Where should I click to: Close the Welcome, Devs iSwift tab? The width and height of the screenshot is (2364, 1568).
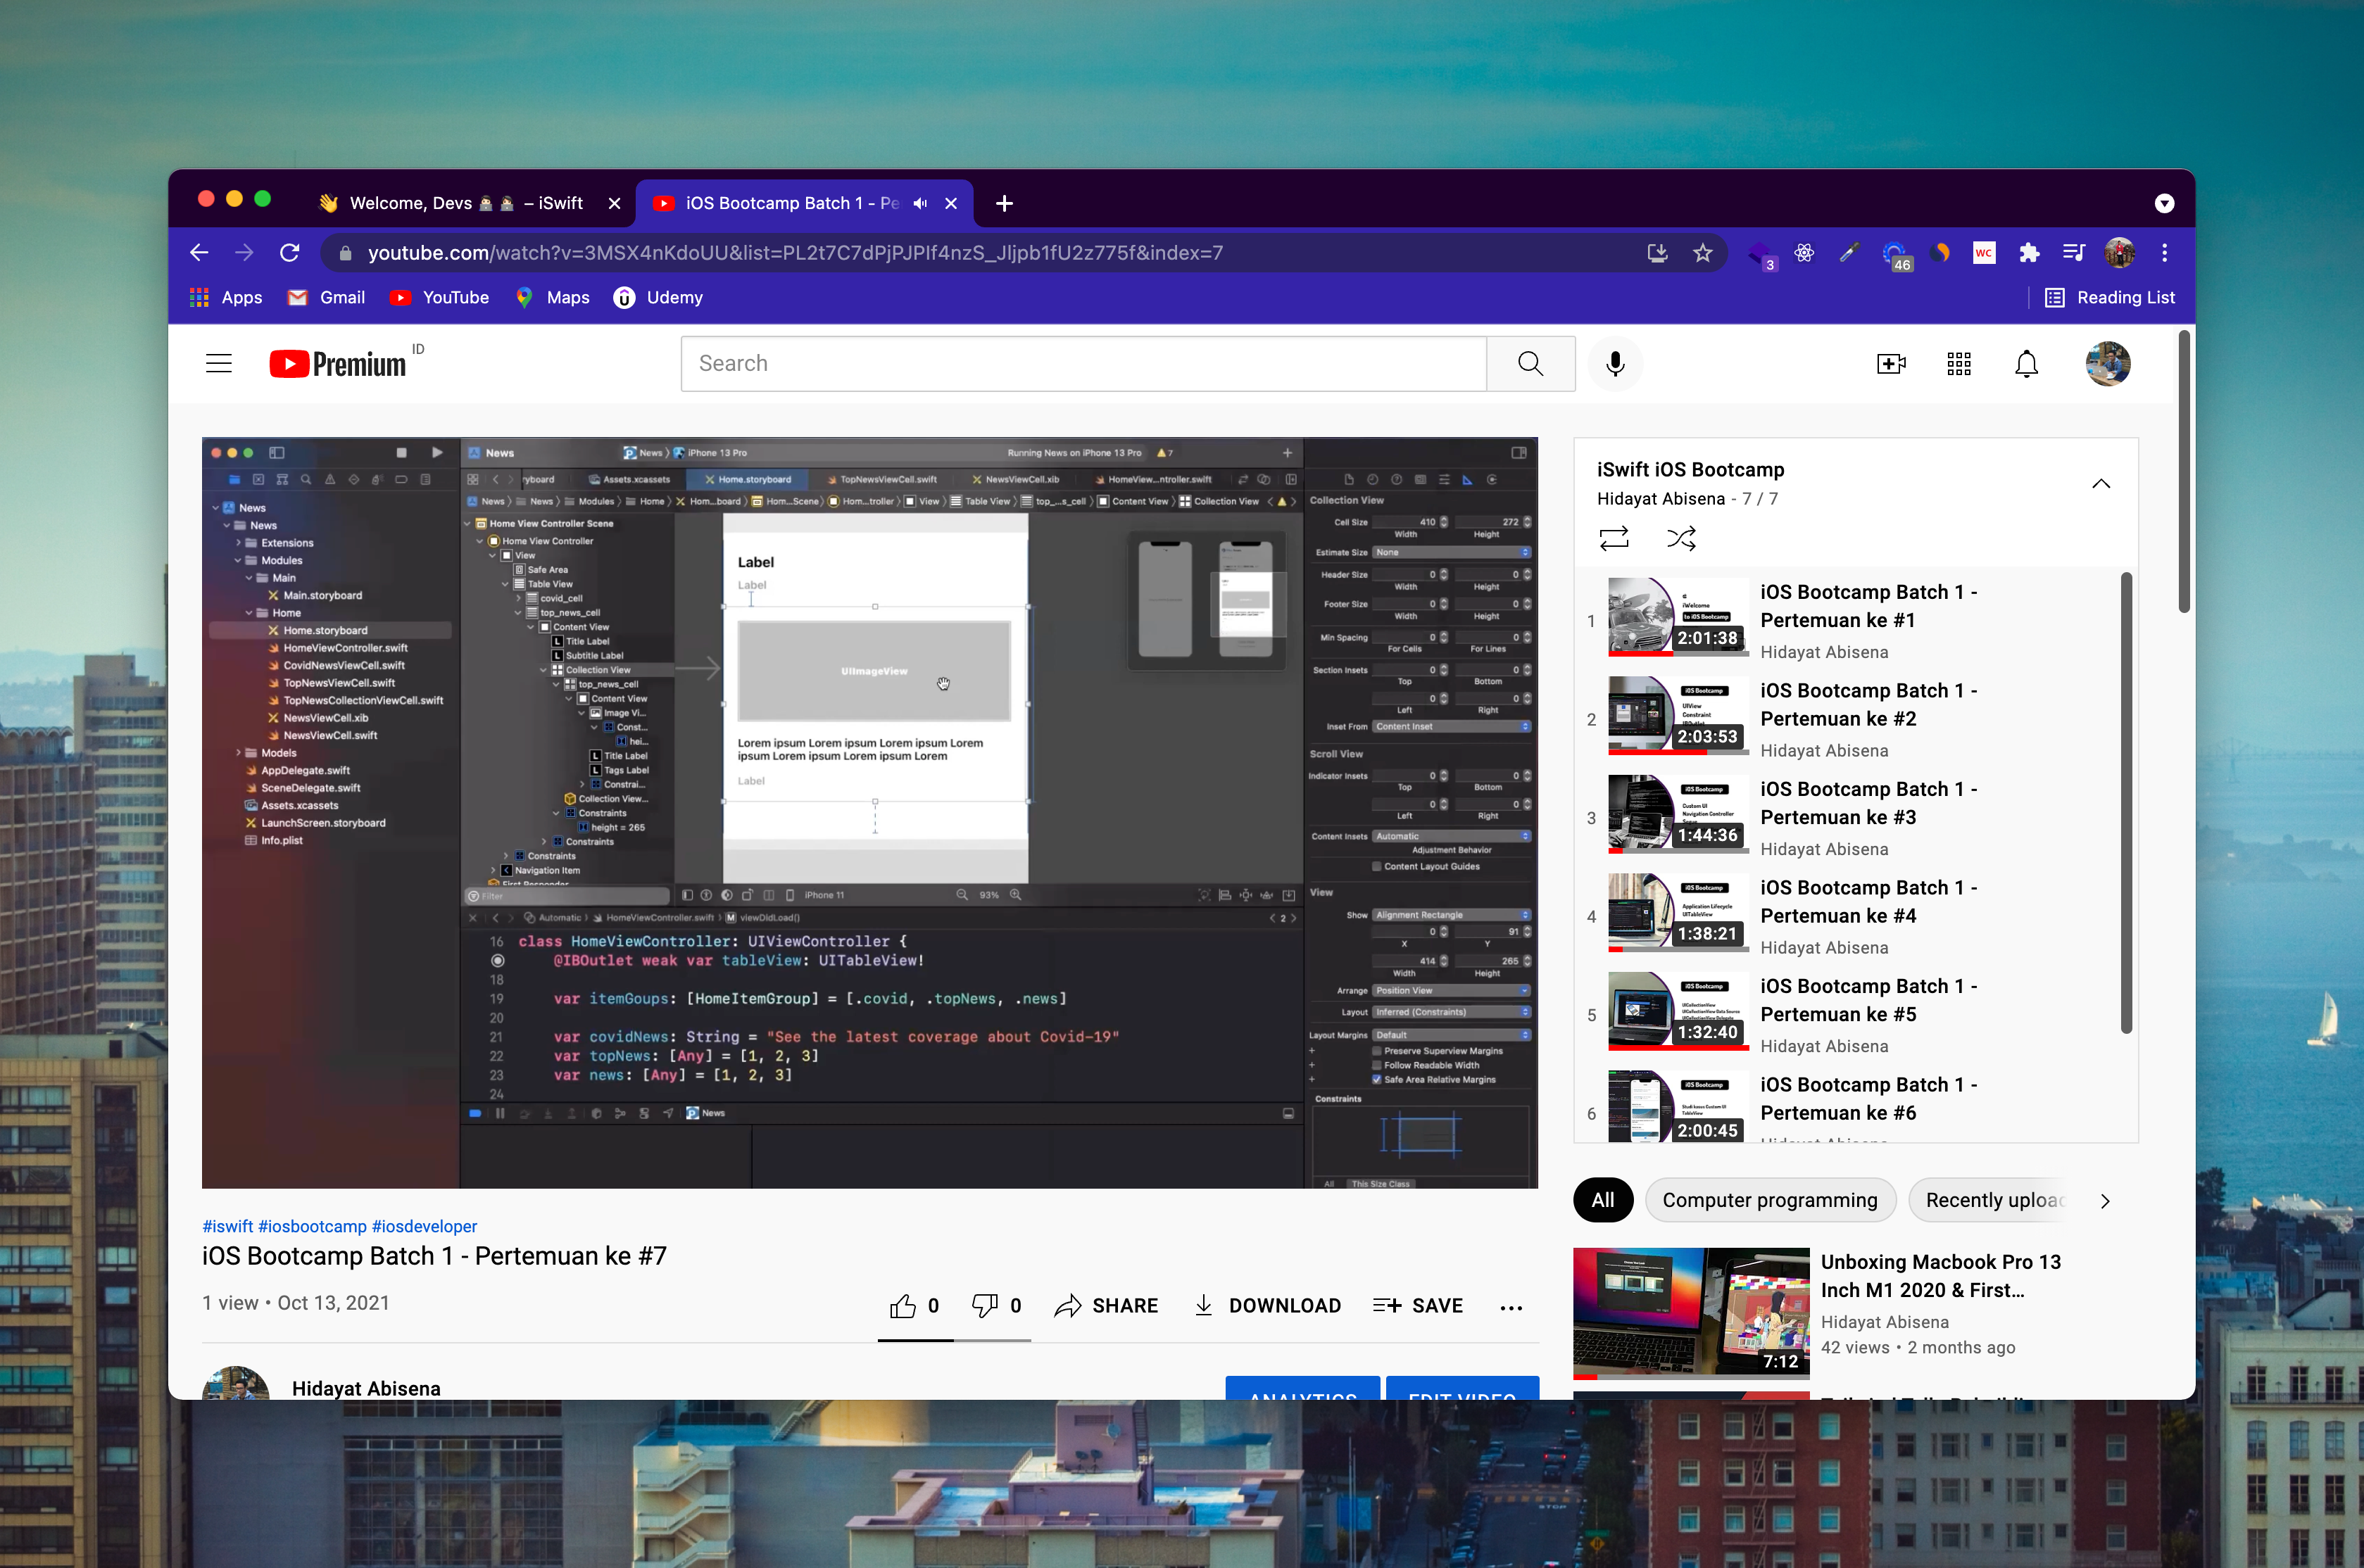614,203
